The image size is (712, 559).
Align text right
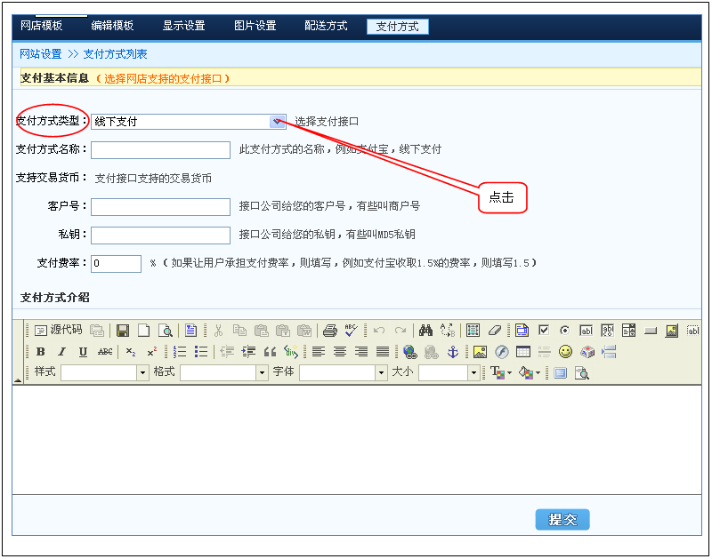(x=361, y=352)
